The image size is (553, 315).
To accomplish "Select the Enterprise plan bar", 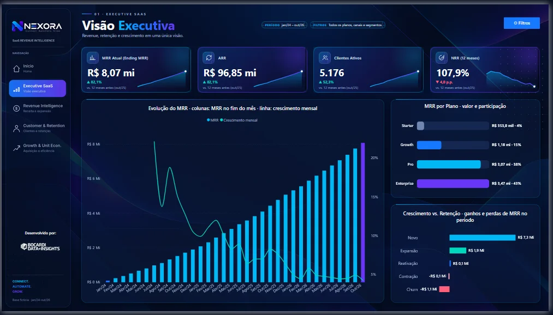I will pos(453,183).
